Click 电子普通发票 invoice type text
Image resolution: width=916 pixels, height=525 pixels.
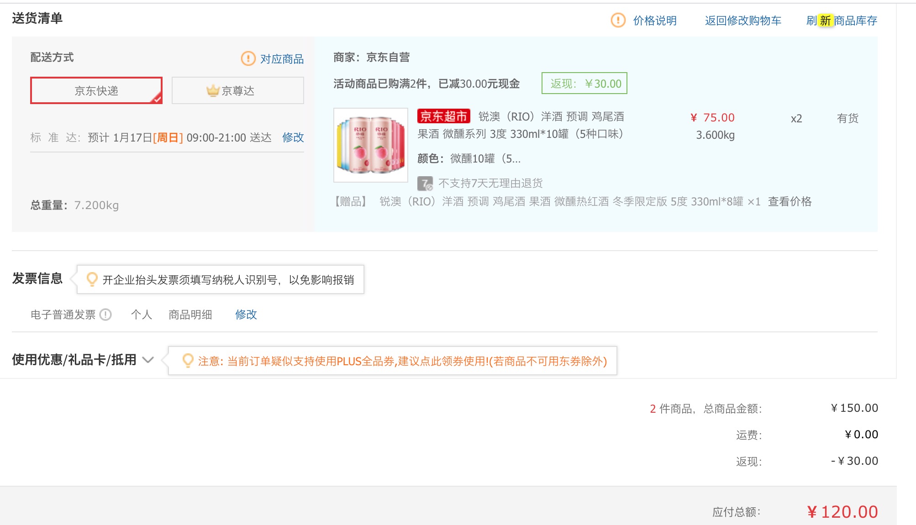63,315
